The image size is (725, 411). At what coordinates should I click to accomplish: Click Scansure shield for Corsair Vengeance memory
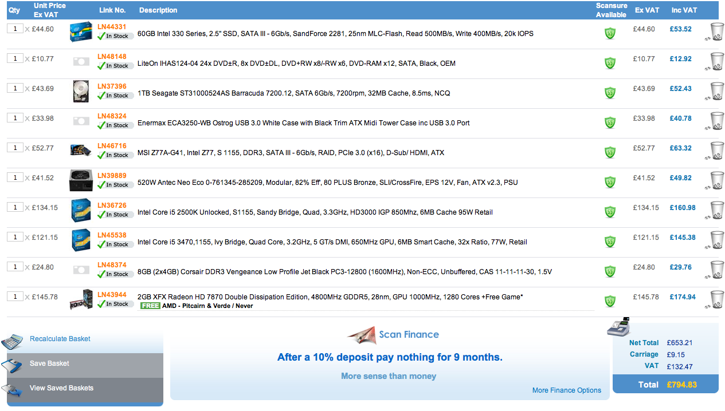pos(610,271)
